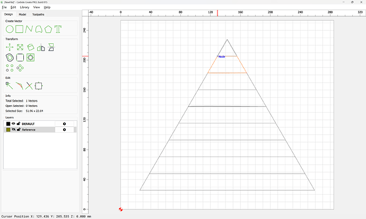Open the Edit menu
The width and height of the screenshot is (366, 219).
pos(13,7)
